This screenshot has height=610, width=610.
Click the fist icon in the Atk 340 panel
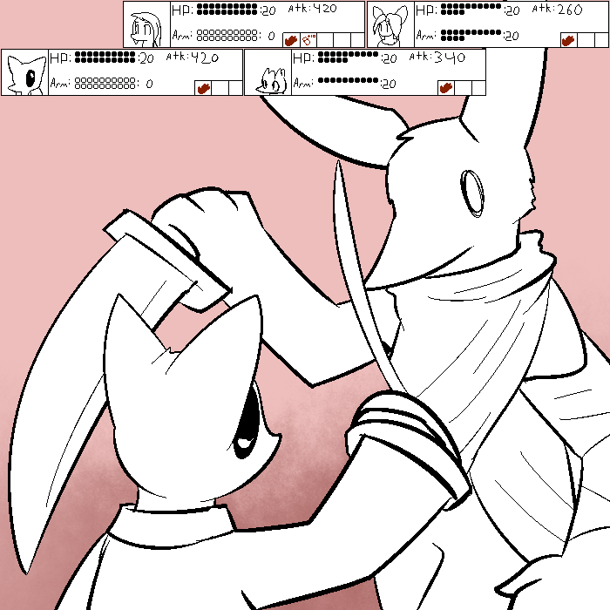pos(445,87)
